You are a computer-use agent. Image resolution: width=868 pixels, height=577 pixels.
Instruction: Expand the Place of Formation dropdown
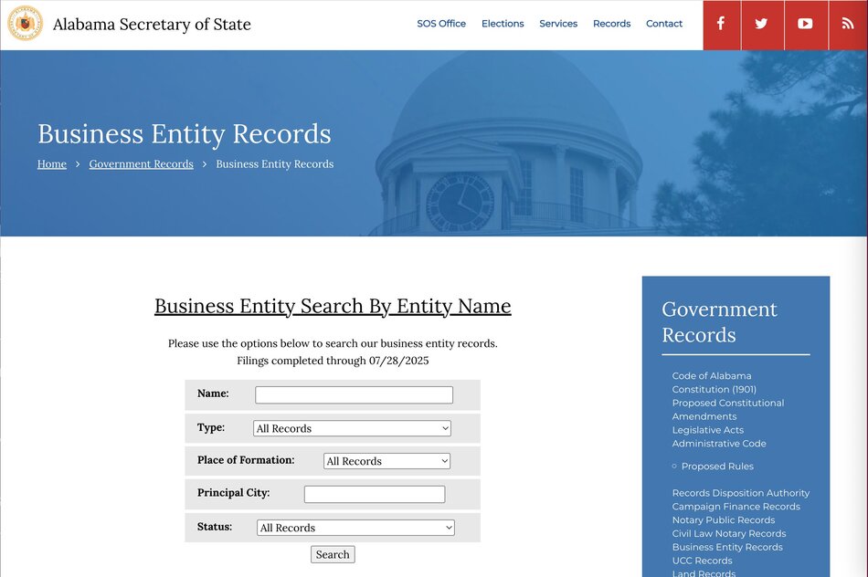pos(387,461)
